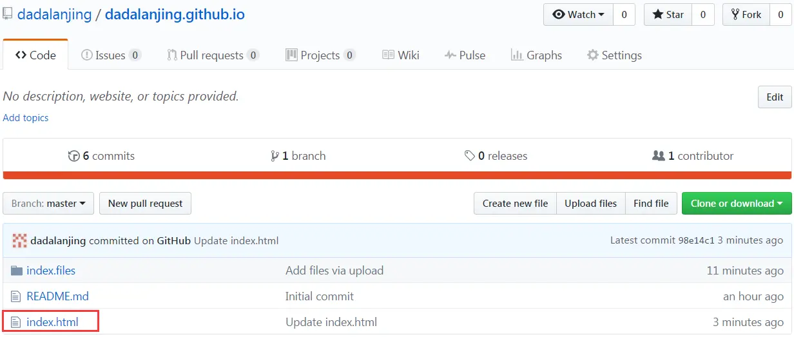Screen dimensions: 794x337
Task: Open the Projects tab
Action: (320, 55)
